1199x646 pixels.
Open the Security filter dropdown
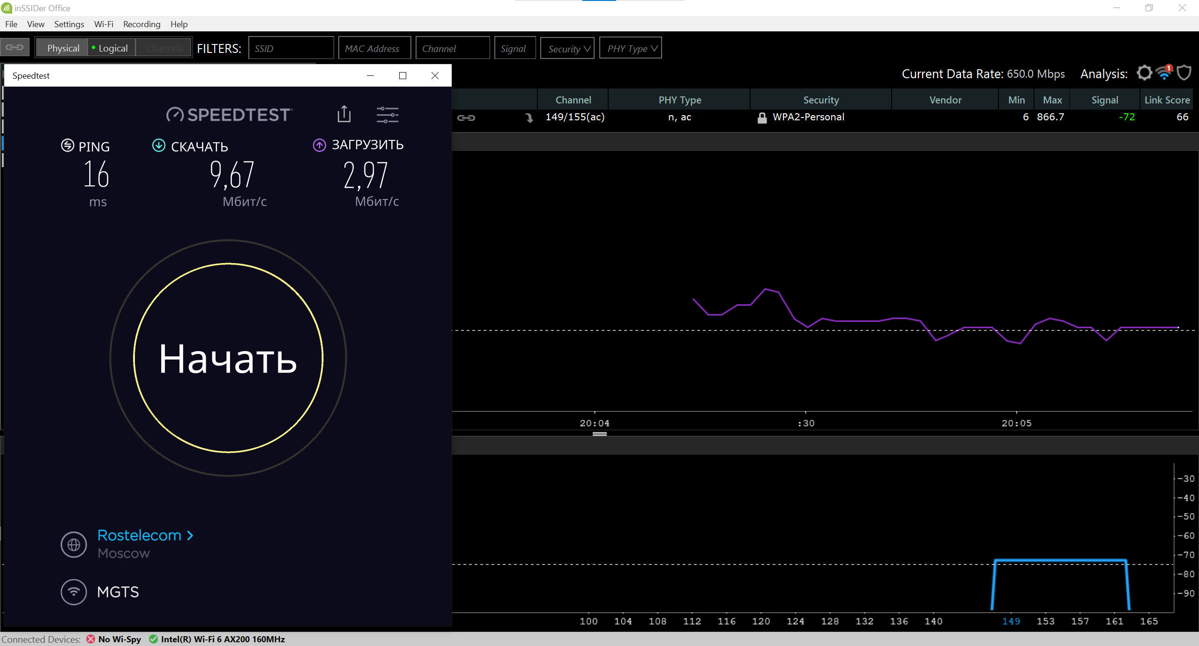[x=567, y=48]
